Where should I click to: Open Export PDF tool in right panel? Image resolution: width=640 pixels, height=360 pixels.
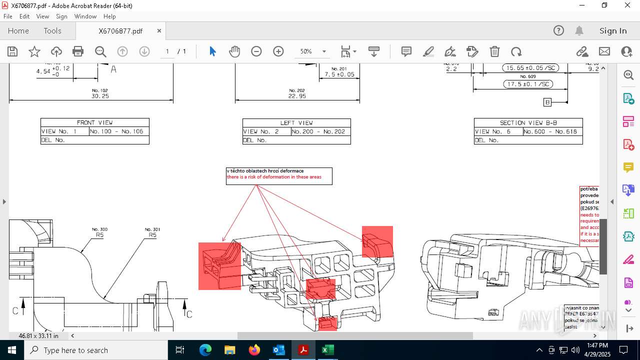click(x=628, y=98)
